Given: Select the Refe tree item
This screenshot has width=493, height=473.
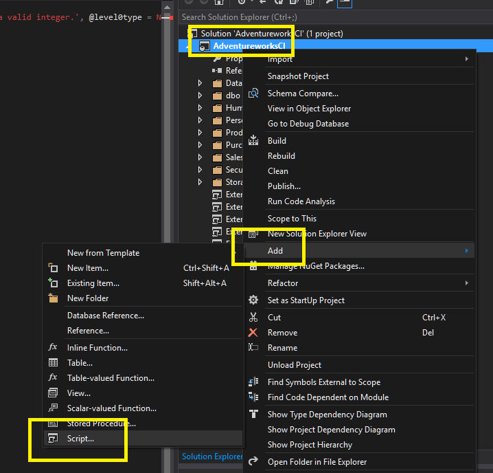Looking at the screenshot, I should (227, 71).
